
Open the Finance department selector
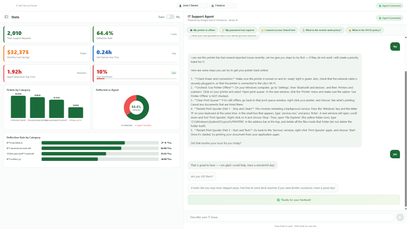(223, 6)
